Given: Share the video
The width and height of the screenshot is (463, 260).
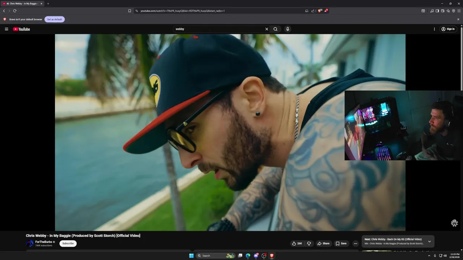Looking at the screenshot, I should click(323, 243).
